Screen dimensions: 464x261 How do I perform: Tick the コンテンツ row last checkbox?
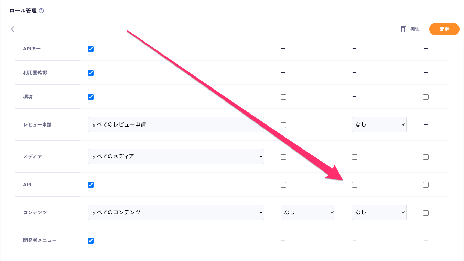pyautogui.click(x=426, y=213)
